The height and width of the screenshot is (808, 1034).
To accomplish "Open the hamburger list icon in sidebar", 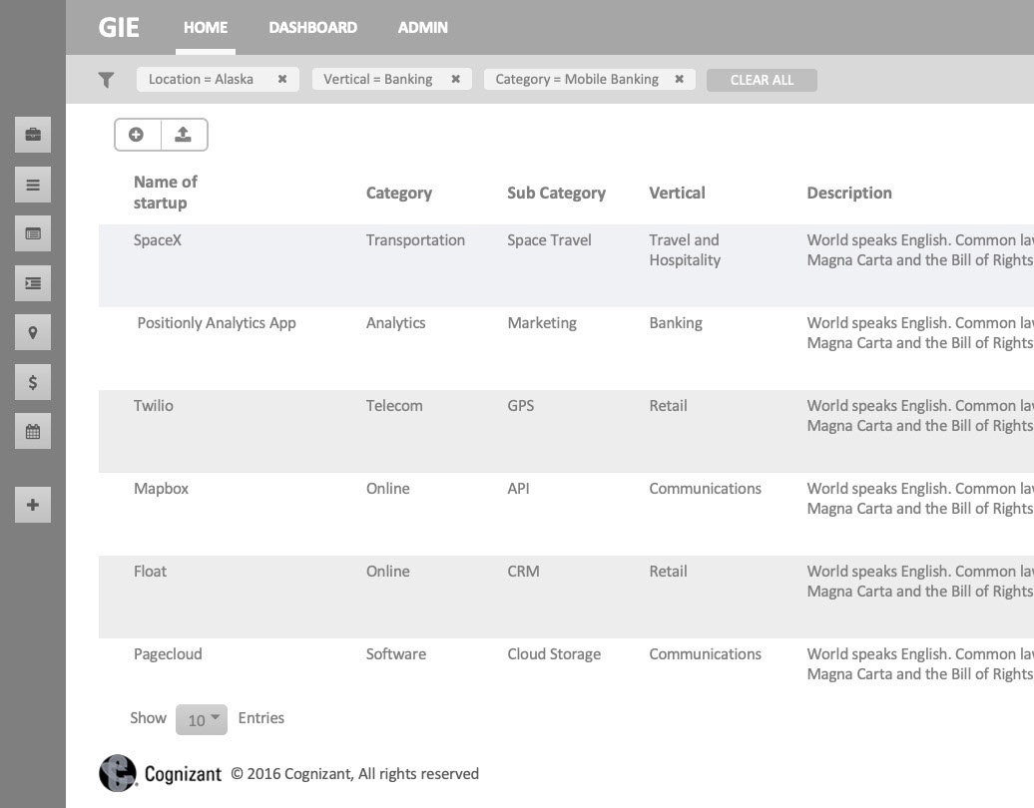I will click(x=33, y=185).
